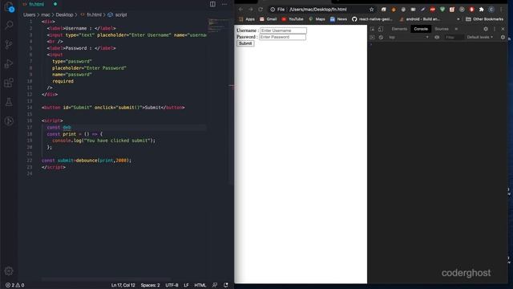
Task: Open editor More Actions ellipsis
Action: pyautogui.click(x=224, y=4)
